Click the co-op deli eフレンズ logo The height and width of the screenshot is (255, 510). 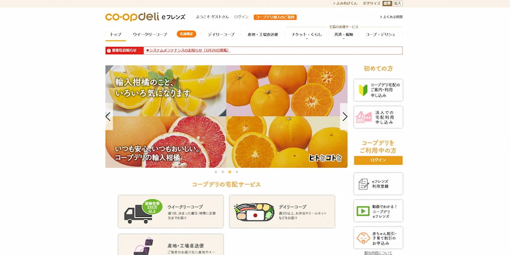(145, 17)
